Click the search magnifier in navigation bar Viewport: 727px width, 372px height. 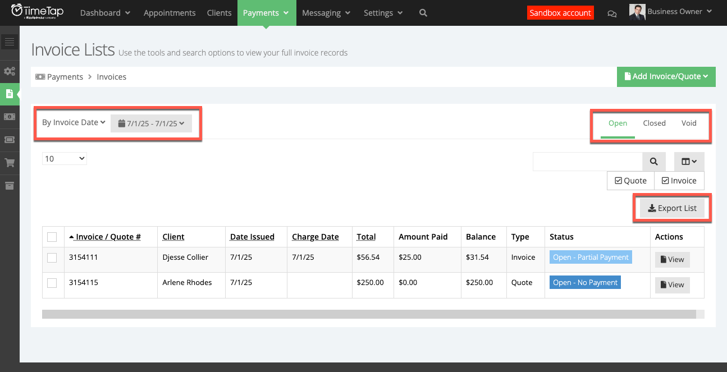coord(423,12)
